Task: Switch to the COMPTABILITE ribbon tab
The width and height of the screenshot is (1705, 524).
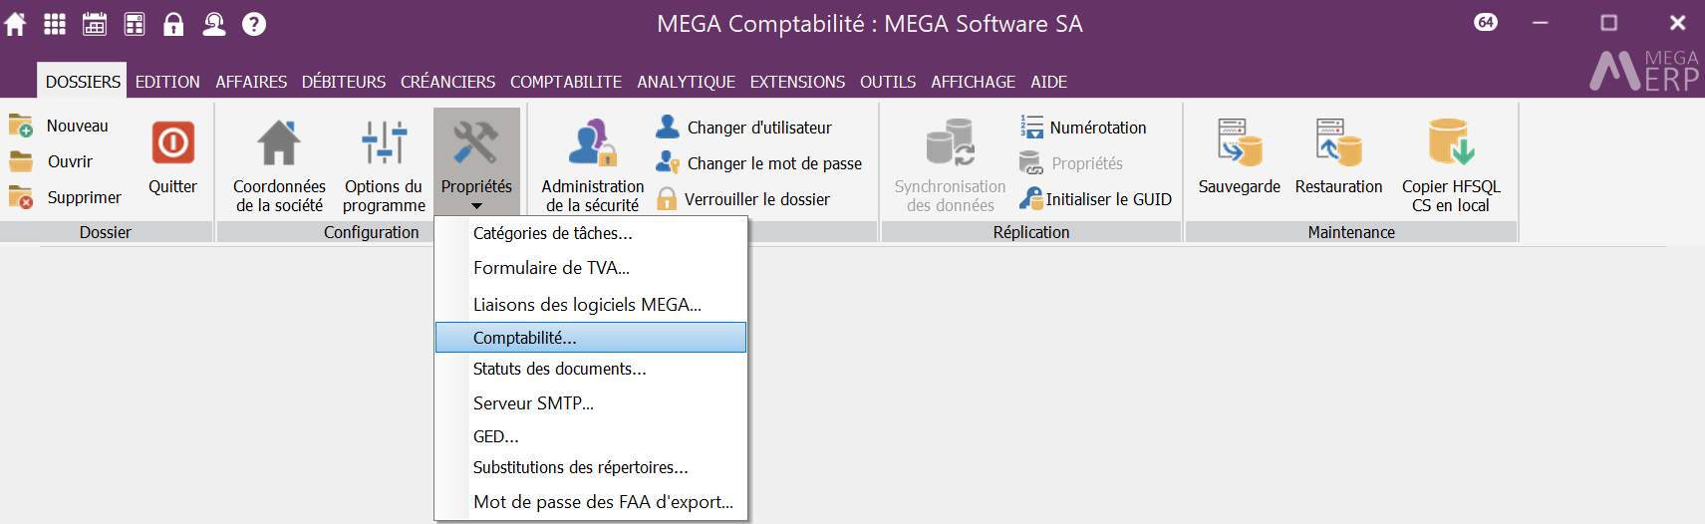Action: tap(566, 82)
